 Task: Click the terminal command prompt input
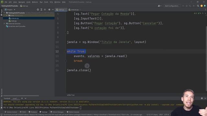(x=81, y=108)
